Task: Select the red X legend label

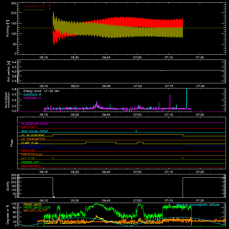Action: pos(50,5)
